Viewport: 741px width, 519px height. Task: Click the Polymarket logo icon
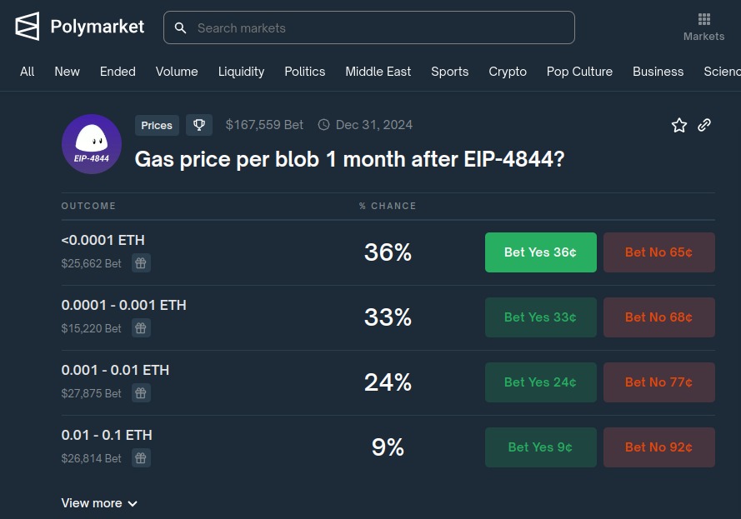tap(27, 27)
